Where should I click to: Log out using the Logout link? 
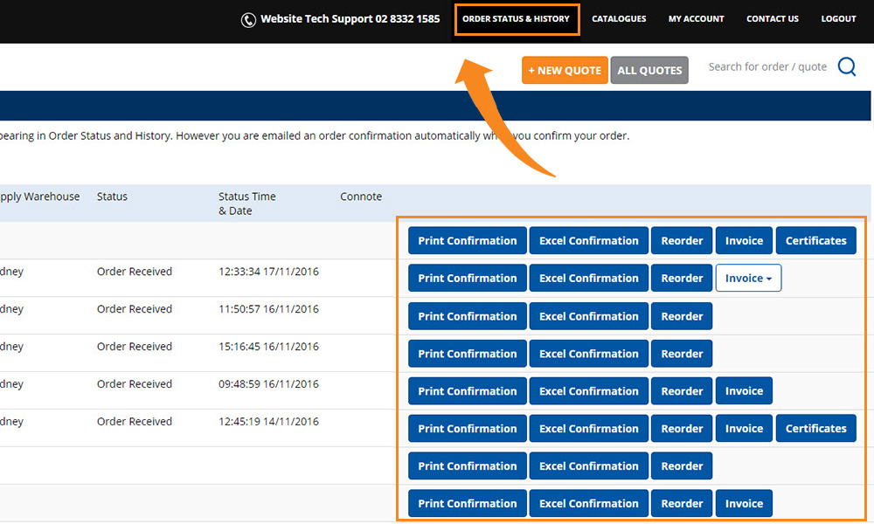(x=838, y=19)
